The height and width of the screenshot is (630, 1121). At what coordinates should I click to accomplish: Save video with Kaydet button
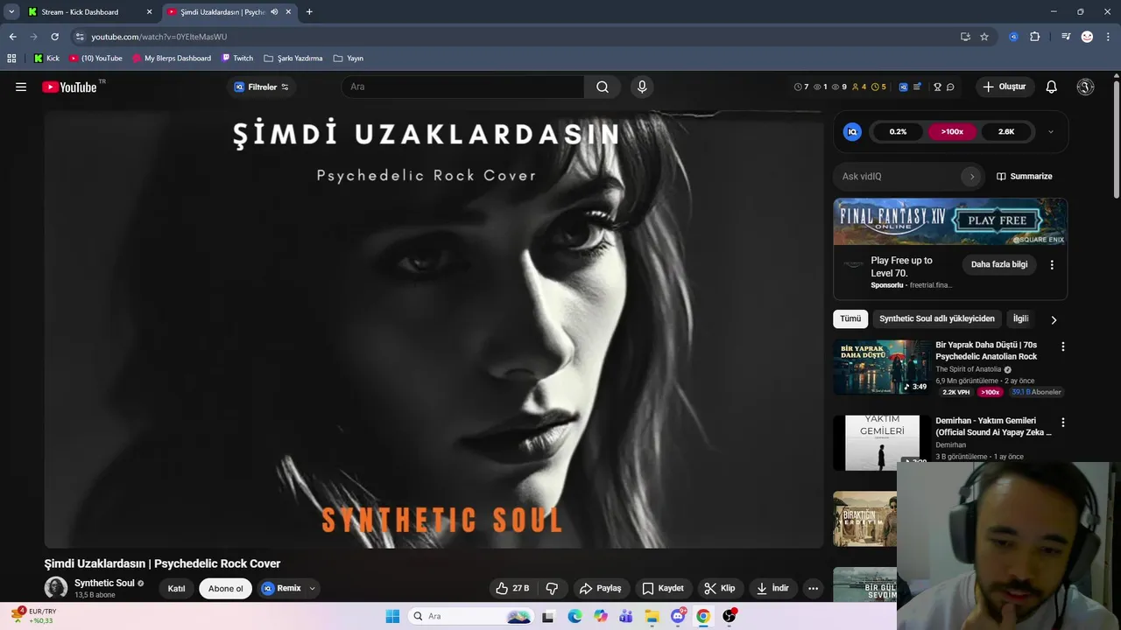662,588
